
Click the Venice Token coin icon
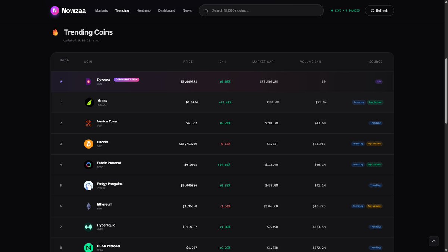88,123
